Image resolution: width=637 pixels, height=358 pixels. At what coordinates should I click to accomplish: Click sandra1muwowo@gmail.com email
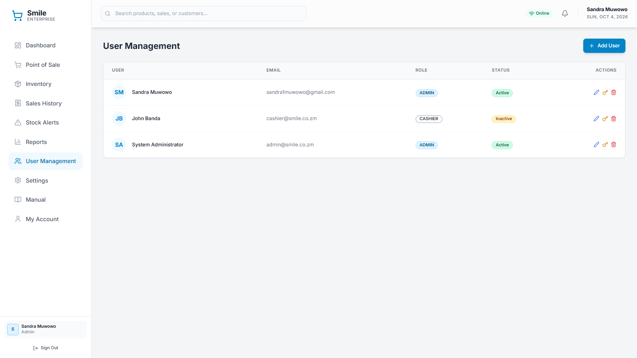(301, 92)
